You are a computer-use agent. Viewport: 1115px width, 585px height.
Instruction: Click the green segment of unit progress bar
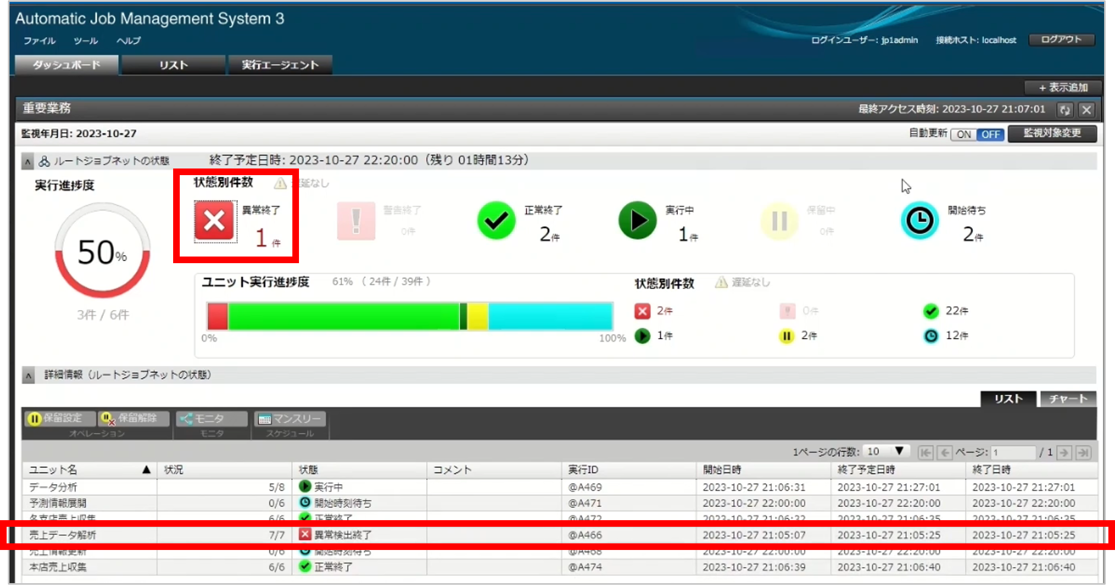[344, 317]
